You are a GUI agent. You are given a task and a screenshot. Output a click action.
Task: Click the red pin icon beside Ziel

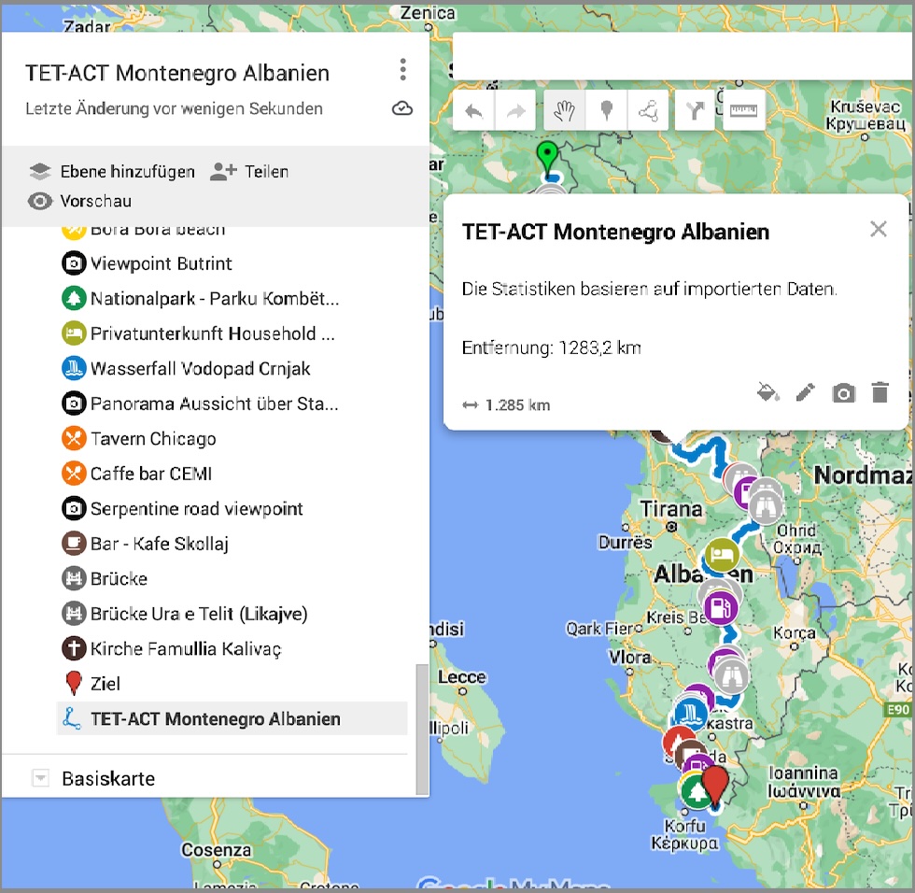click(x=74, y=683)
